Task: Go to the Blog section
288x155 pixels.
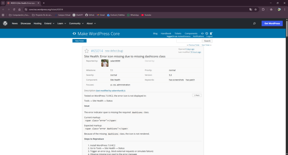Action: [155, 34]
